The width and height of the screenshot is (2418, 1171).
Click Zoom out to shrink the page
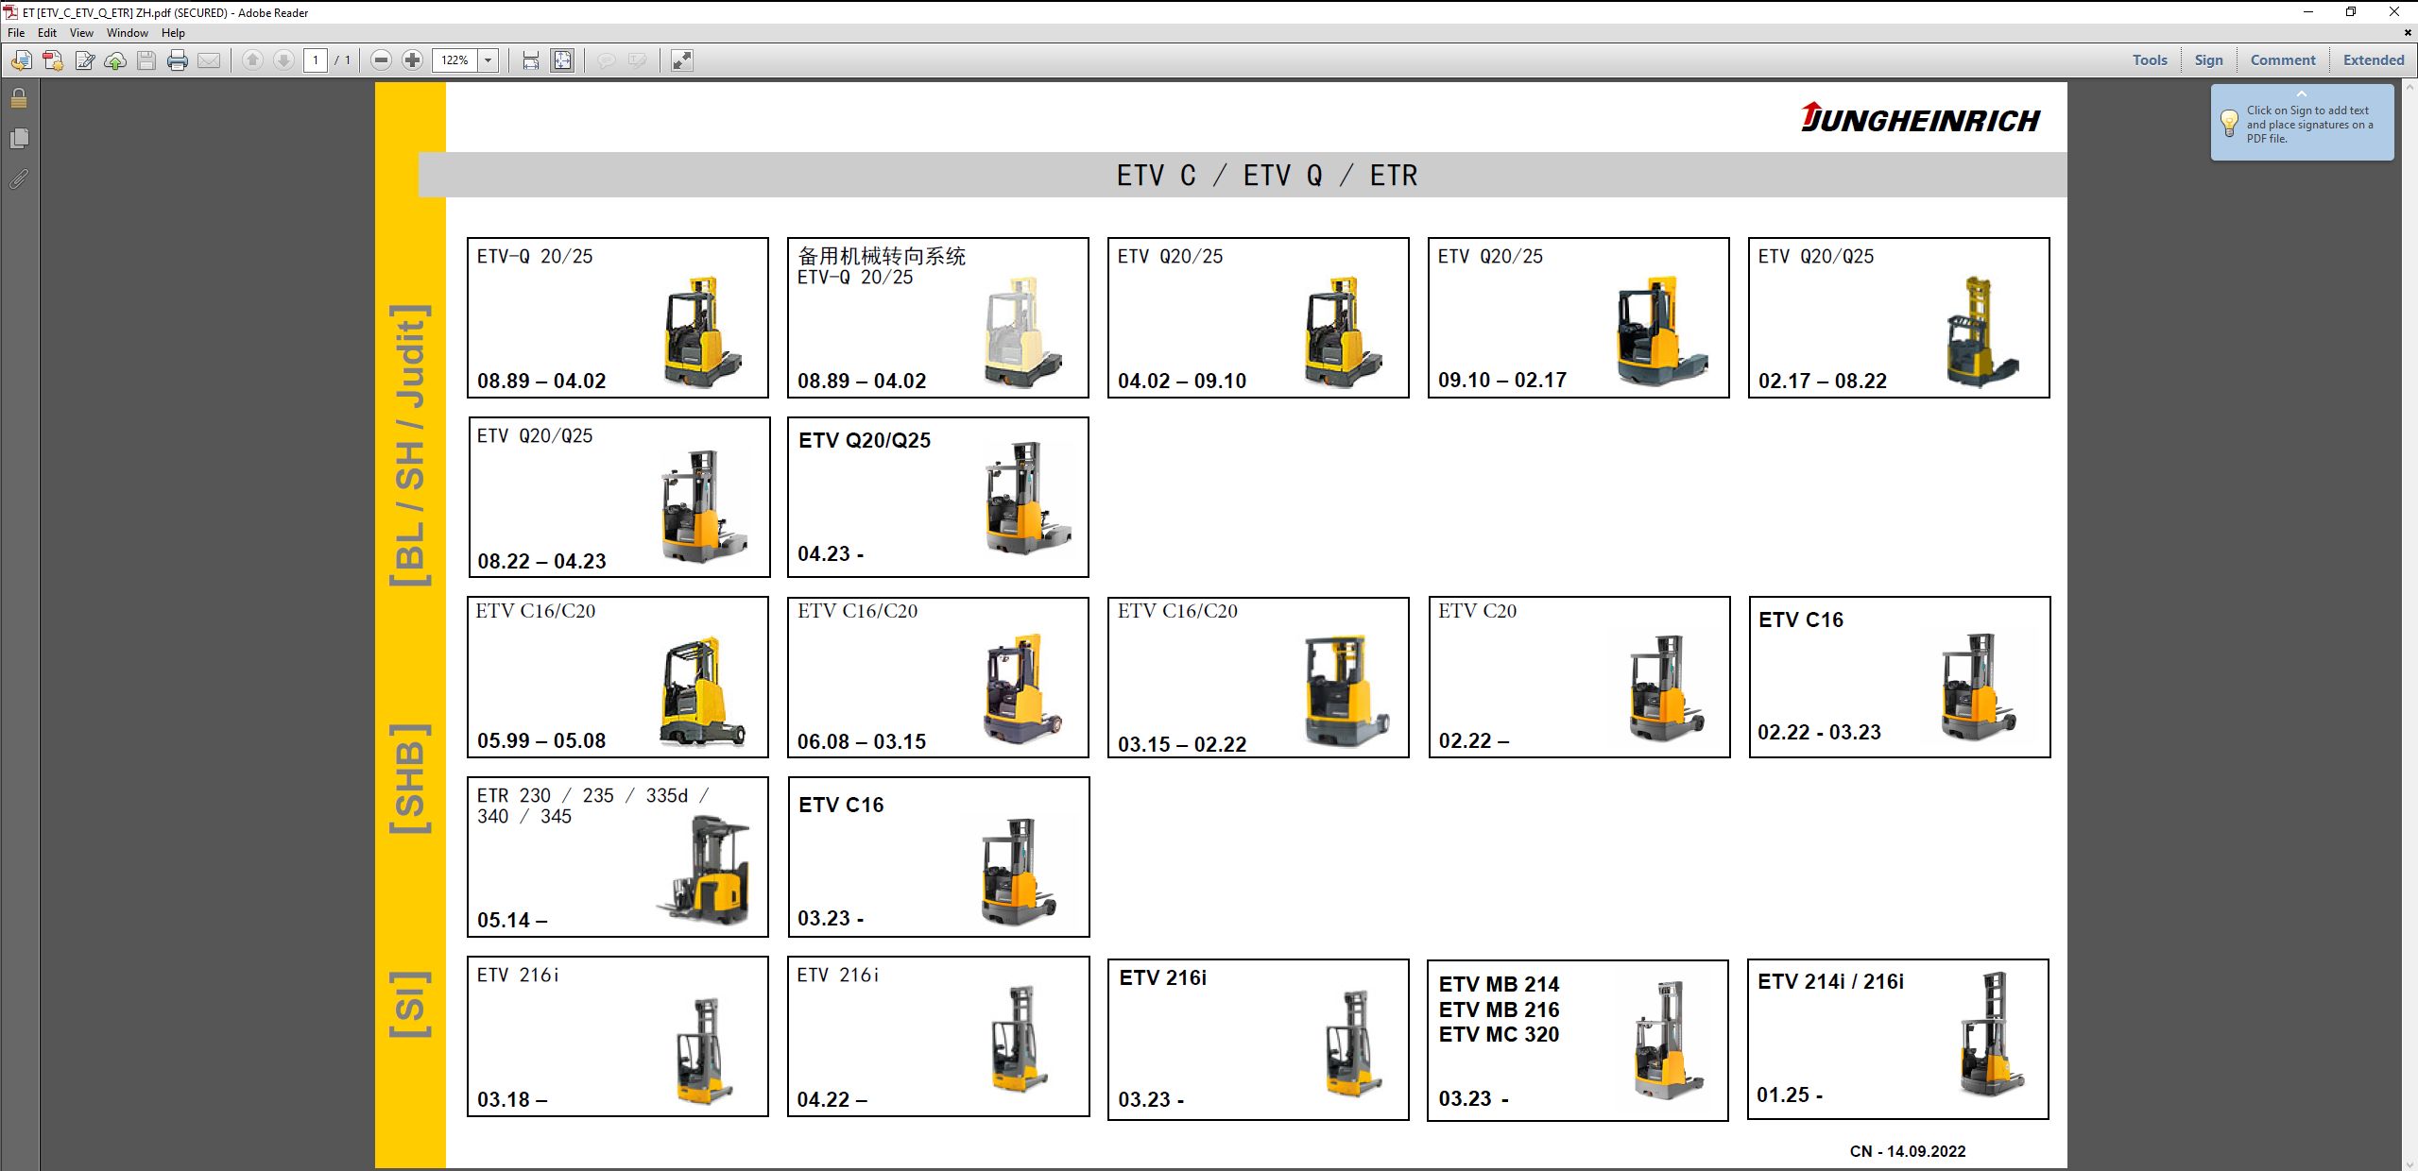(x=382, y=59)
